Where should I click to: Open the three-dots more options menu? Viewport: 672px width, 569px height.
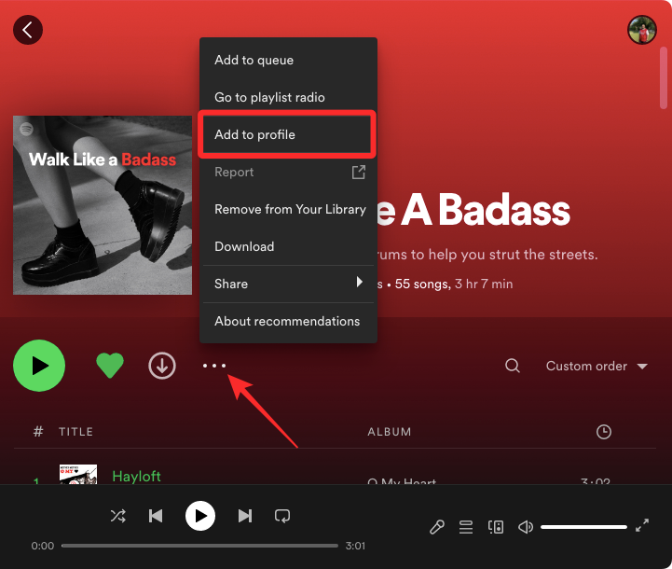coord(213,366)
